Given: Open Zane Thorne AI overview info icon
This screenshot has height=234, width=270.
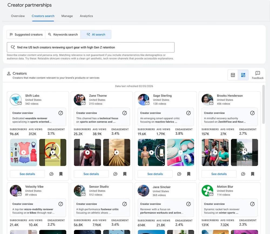Looking at the screenshot, I should click(124, 113).
